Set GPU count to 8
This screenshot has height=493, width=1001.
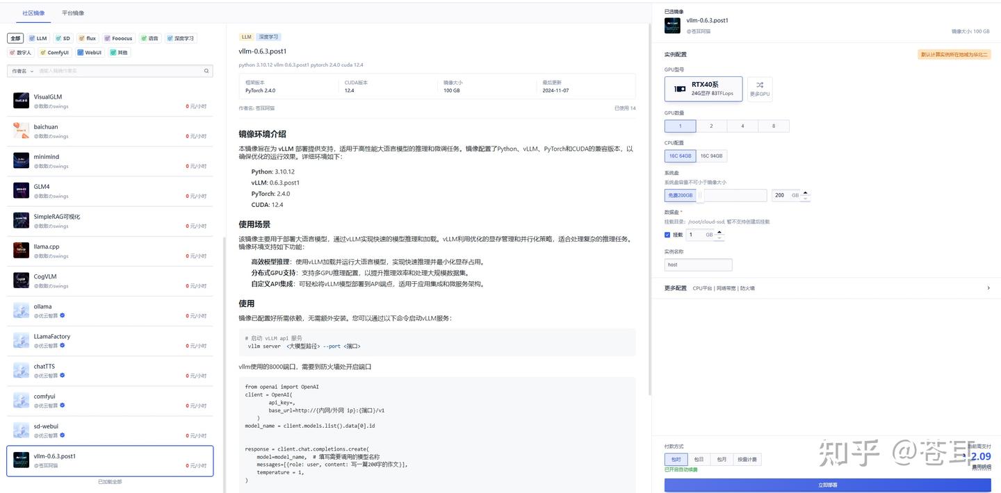click(x=774, y=126)
